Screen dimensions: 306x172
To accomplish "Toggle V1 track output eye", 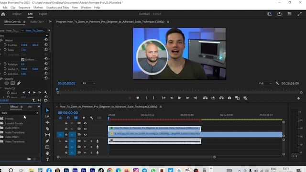I will pyautogui.click(x=85, y=135).
